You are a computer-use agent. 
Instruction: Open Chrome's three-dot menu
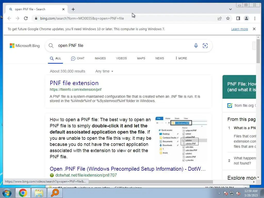click(255, 18)
